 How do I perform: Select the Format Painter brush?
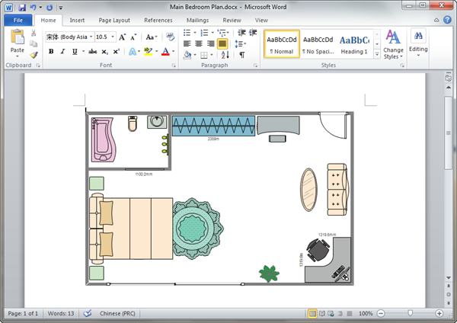click(34, 55)
